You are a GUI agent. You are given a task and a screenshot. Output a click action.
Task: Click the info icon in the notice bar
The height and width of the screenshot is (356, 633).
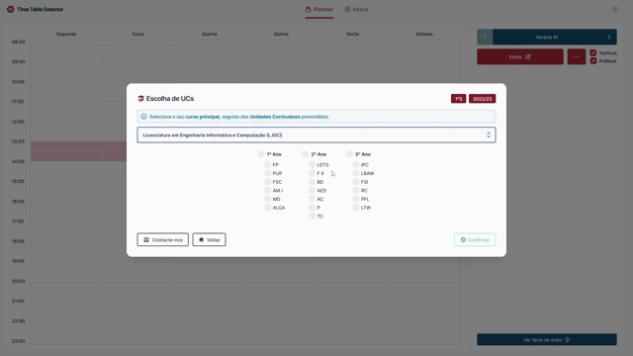click(x=143, y=117)
